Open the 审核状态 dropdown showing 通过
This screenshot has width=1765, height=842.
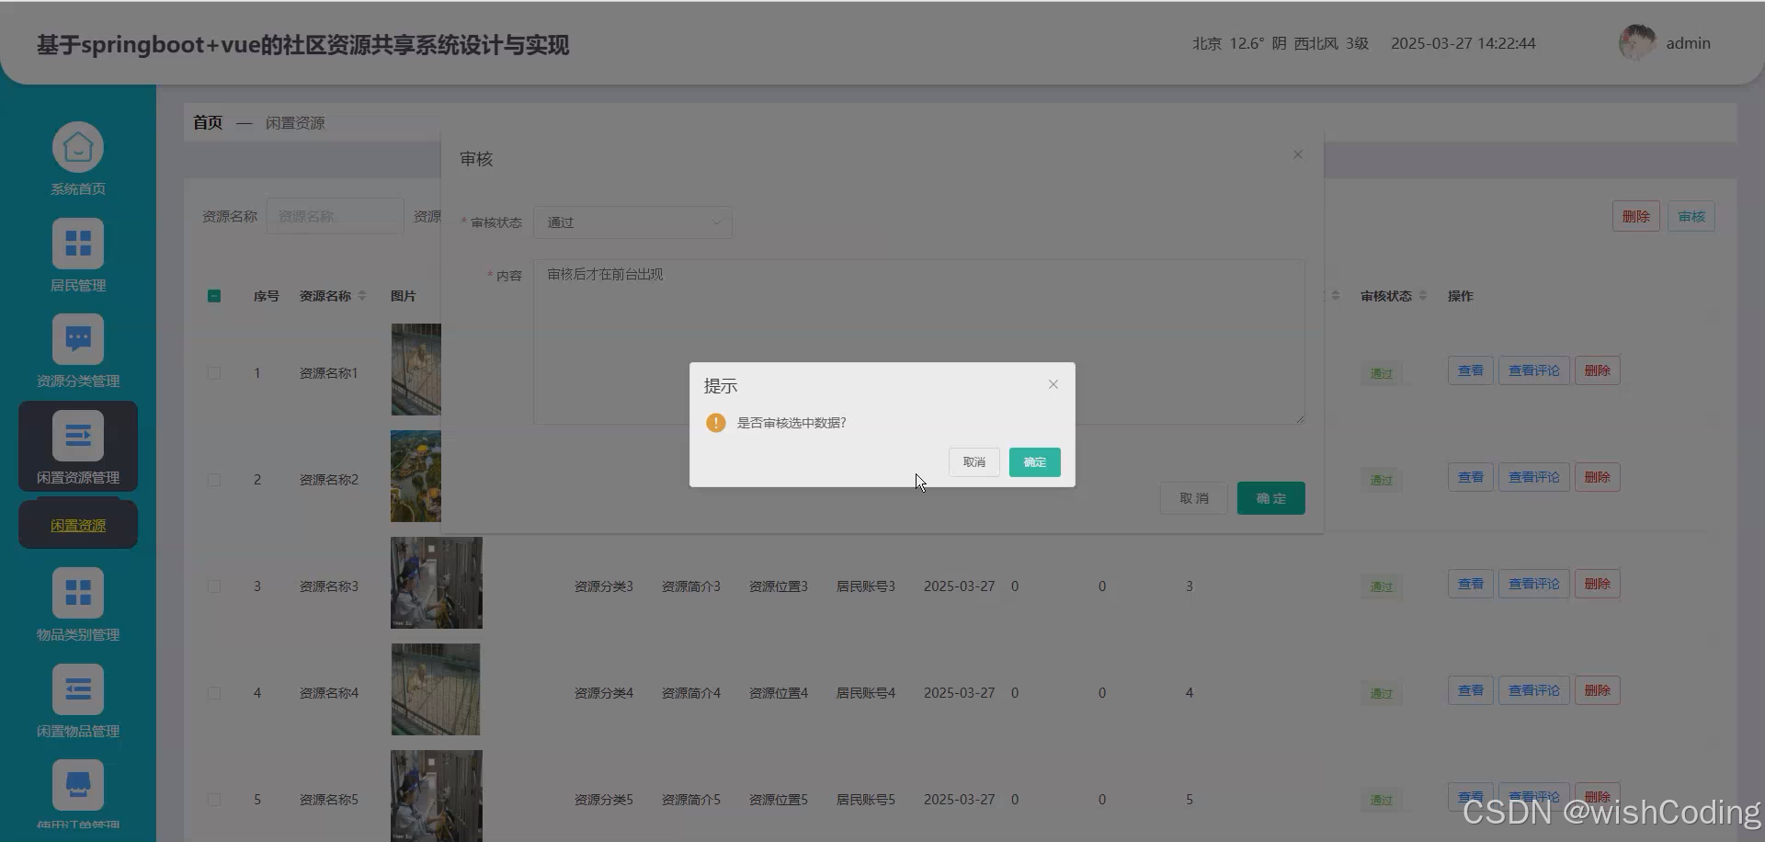click(632, 222)
